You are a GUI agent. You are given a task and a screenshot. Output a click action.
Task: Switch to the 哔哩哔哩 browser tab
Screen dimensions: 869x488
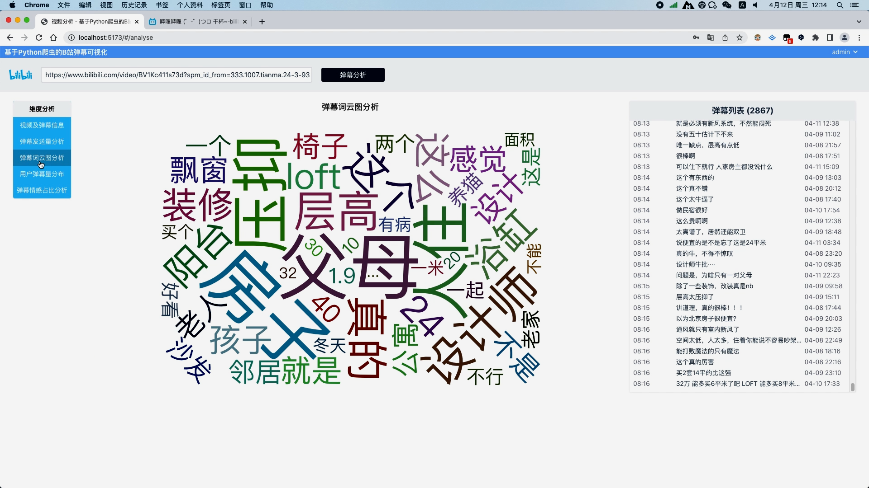[x=198, y=21]
